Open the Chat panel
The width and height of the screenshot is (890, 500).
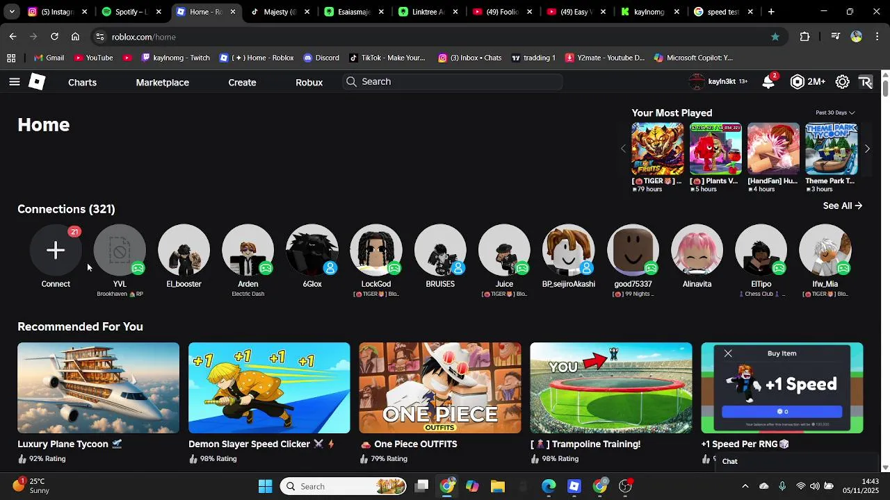[797, 461]
